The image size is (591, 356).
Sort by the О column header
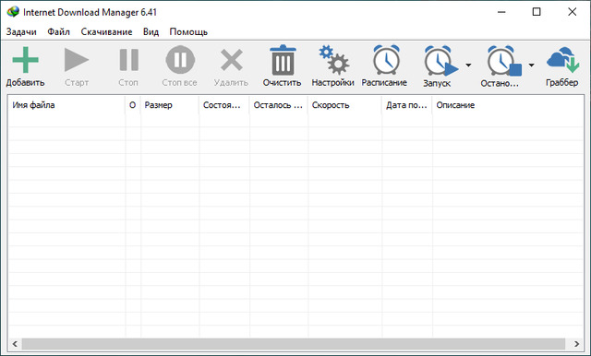click(133, 105)
